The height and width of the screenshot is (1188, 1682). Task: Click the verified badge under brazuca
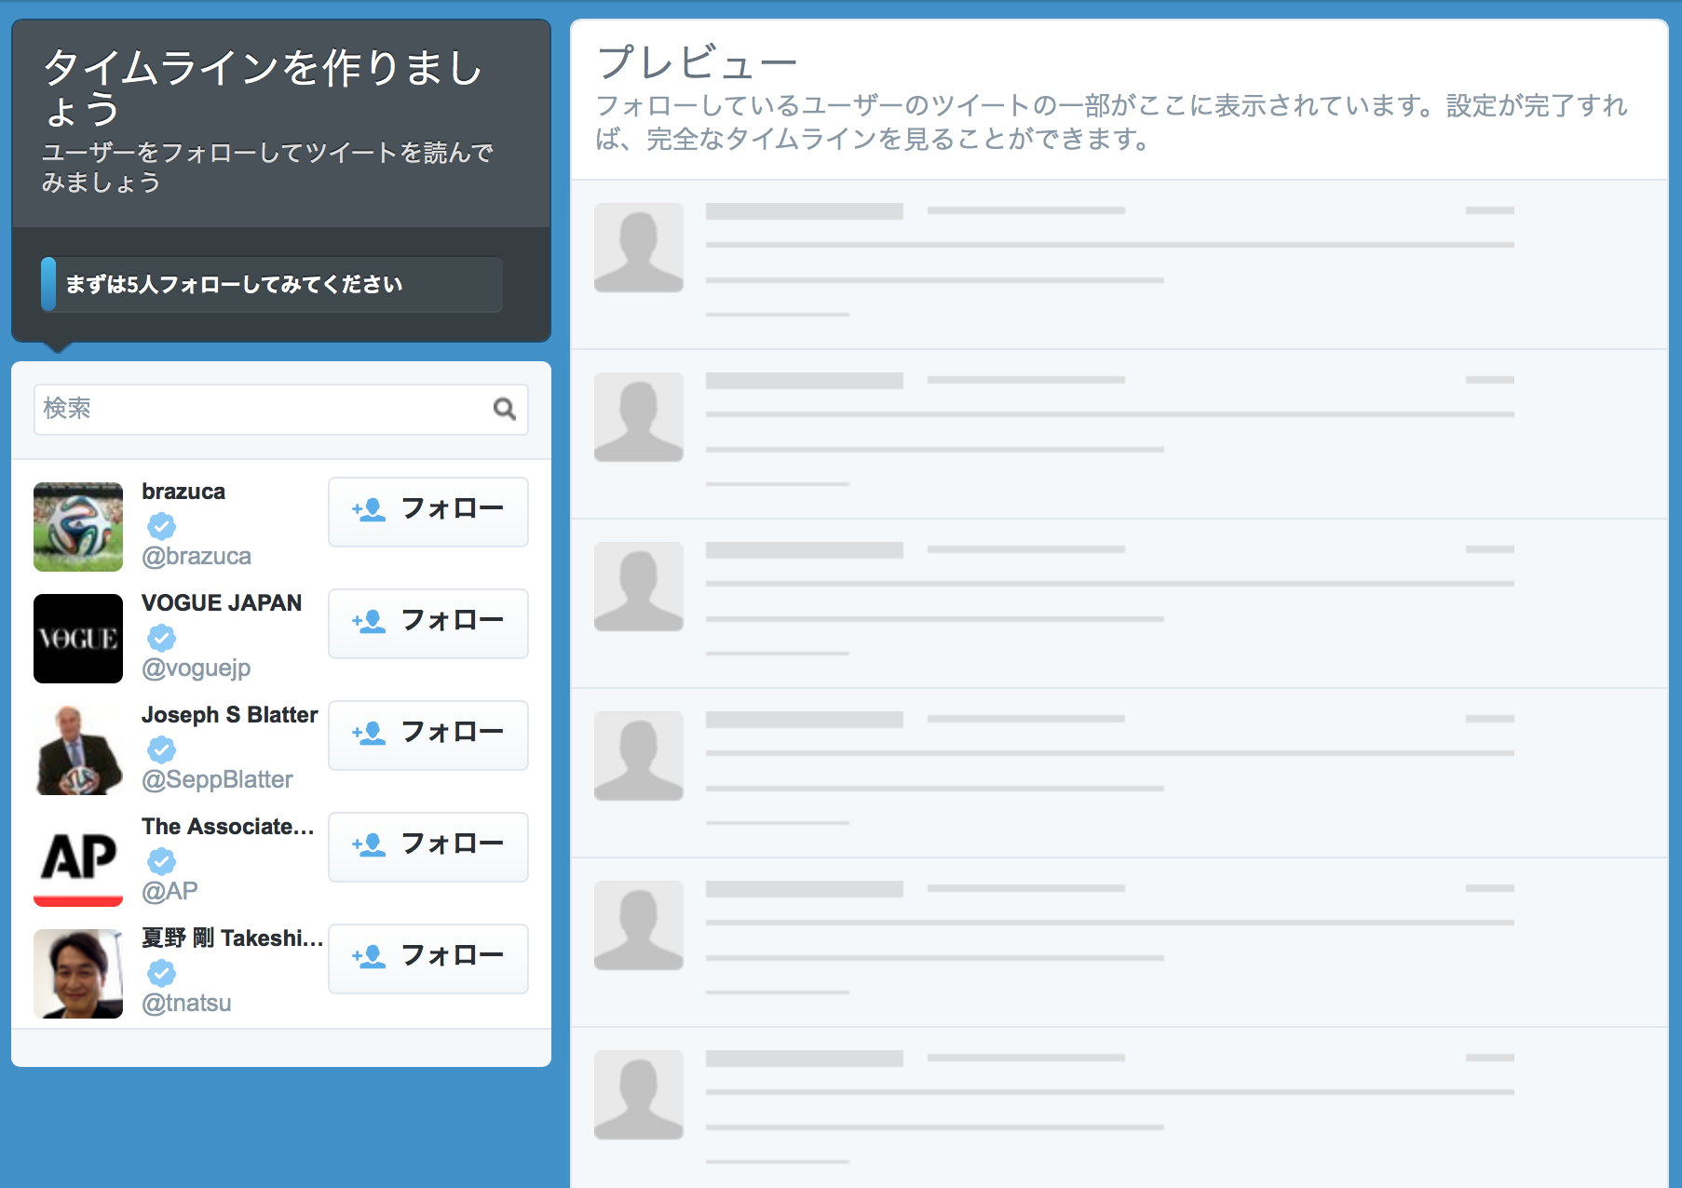[x=161, y=526]
